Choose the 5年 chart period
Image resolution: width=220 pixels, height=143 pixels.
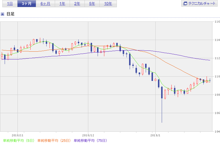click(x=92, y=4)
